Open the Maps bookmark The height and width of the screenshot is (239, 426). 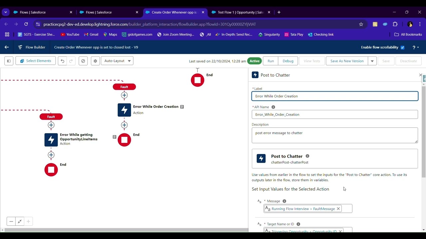coord(110,35)
